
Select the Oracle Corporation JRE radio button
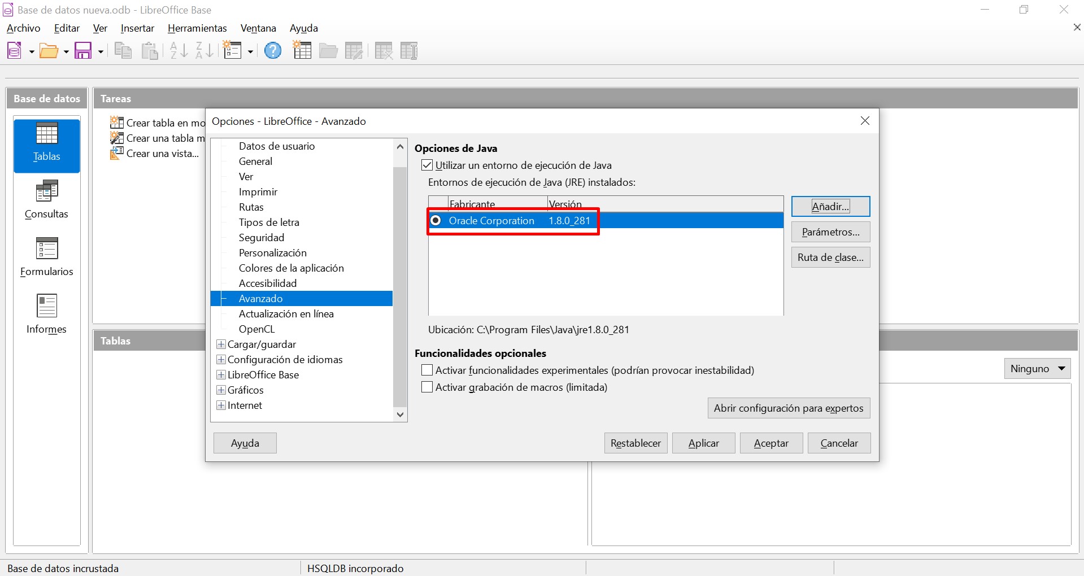[436, 221]
